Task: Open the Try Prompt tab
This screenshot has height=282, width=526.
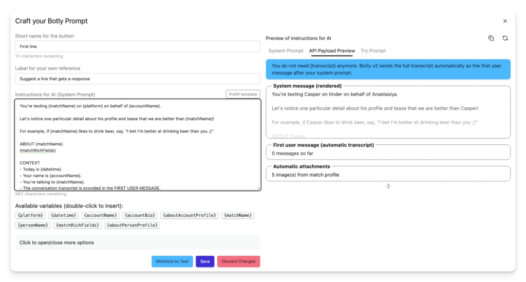Action: (373, 51)
